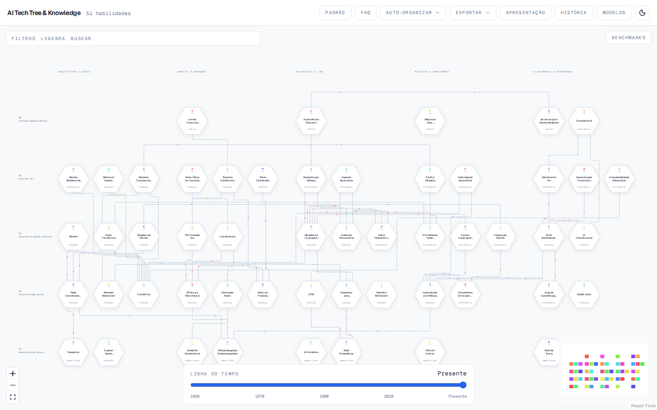Set the timeline to 1970
657x410 pixels.
(260, 396)
